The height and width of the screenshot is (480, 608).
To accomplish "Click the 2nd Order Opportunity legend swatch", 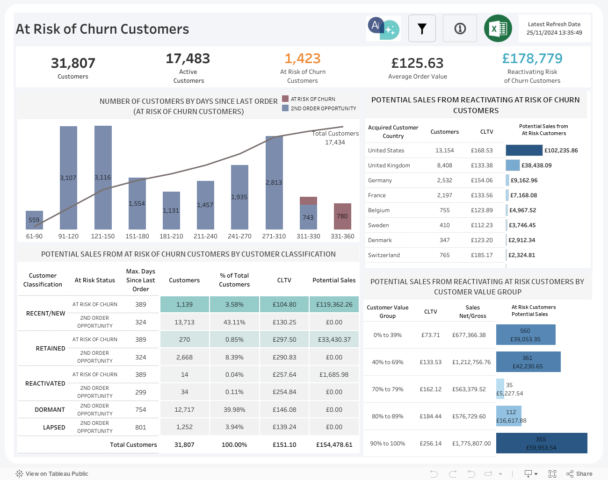I will click(x=285, y=108).
